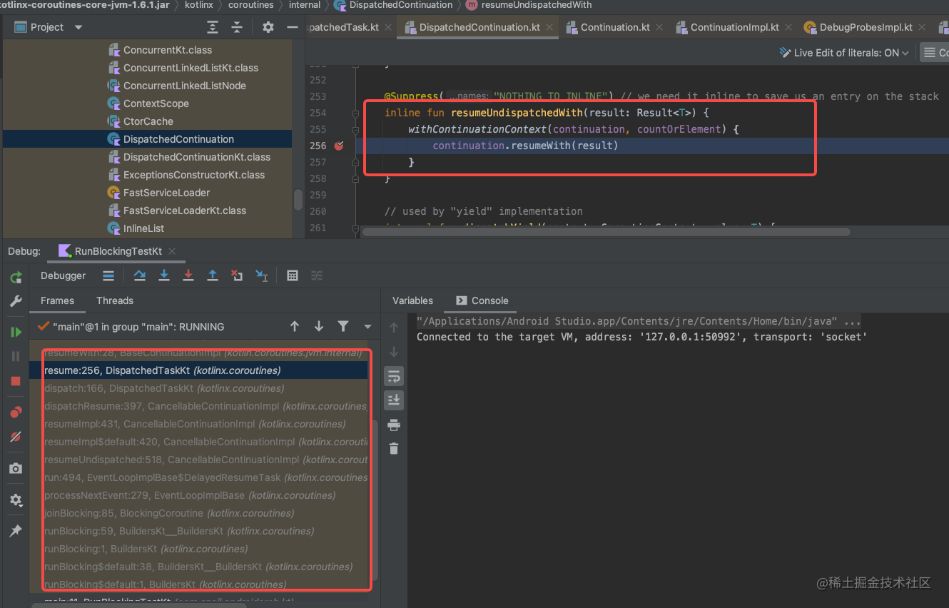Click the Trace Current Stream Chain icon
The width and height of the screenshot is (949, 608).
pos(317,275)
